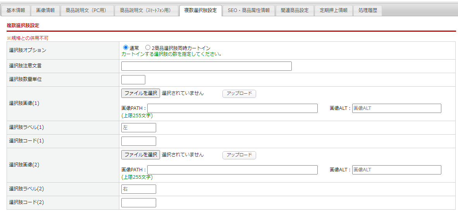Click the 画像PATH field for 選択肢画像(1)

(x=232, y=108)
